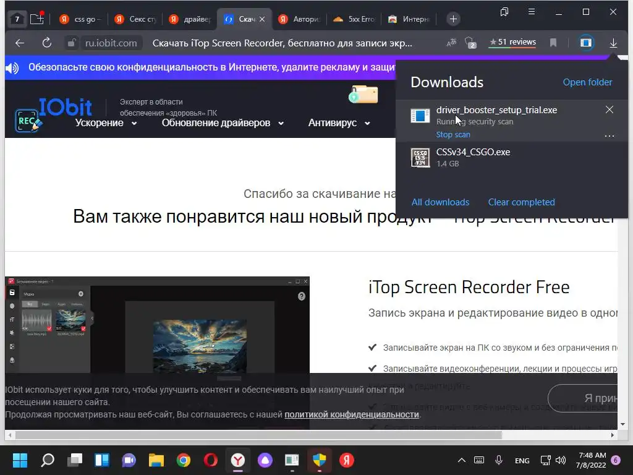Screen dimensions: 633x475
Task: Click the horizontal page scrollbar
Action: 258,435
